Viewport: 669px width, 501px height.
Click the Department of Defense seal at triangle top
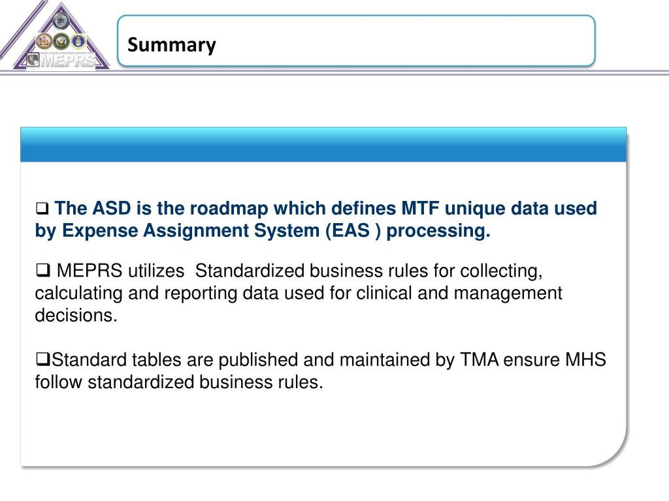pos(61,21)
